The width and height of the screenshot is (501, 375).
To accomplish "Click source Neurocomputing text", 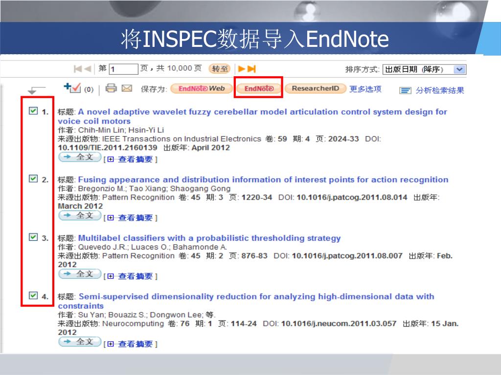I will click(133, 324).
